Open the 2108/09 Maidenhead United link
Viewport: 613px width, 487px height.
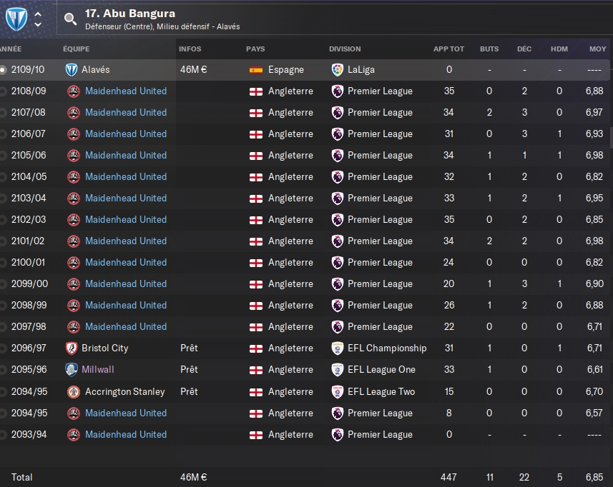click(x=126, y=91)
